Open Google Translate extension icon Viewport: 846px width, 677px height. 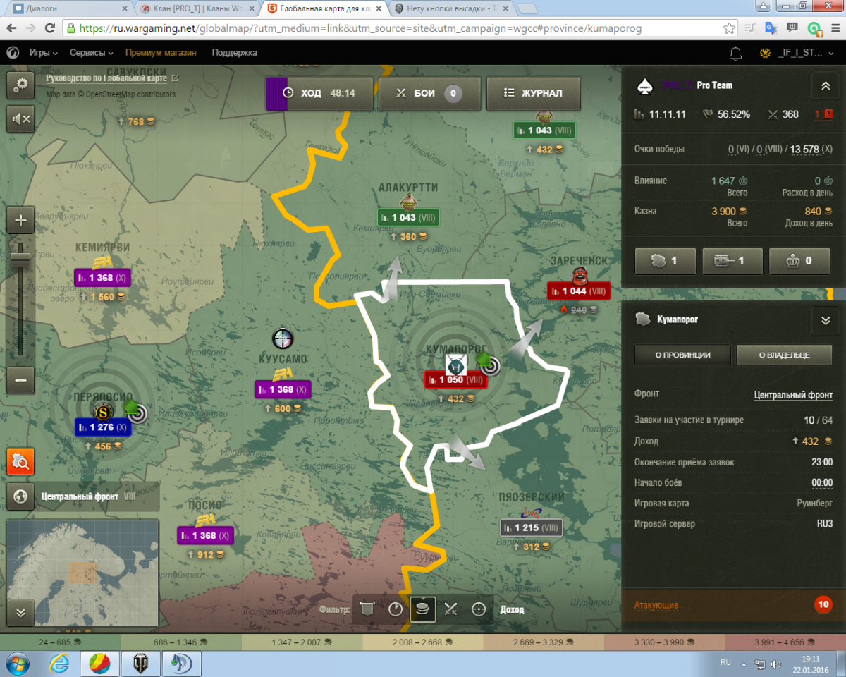click(x=771, y=29)
